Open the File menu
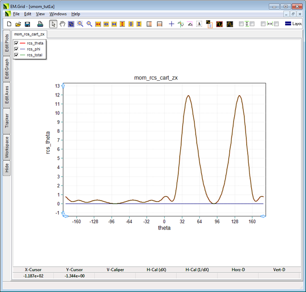The height and width of the screenshot is (292, 306). point(16,14)
